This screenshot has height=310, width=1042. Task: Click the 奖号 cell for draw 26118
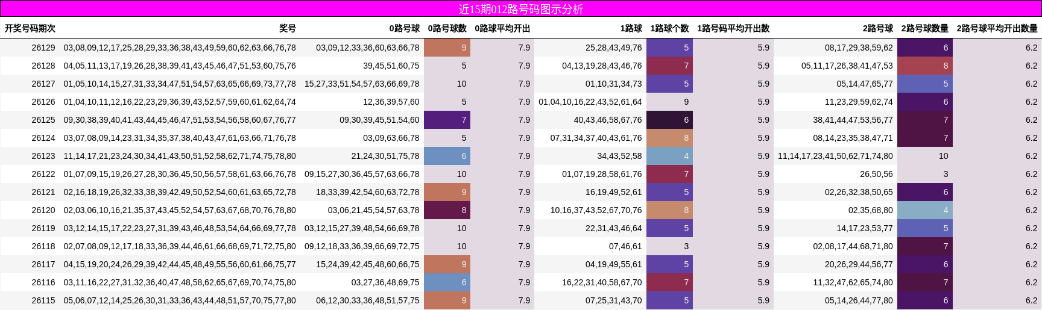180,246
